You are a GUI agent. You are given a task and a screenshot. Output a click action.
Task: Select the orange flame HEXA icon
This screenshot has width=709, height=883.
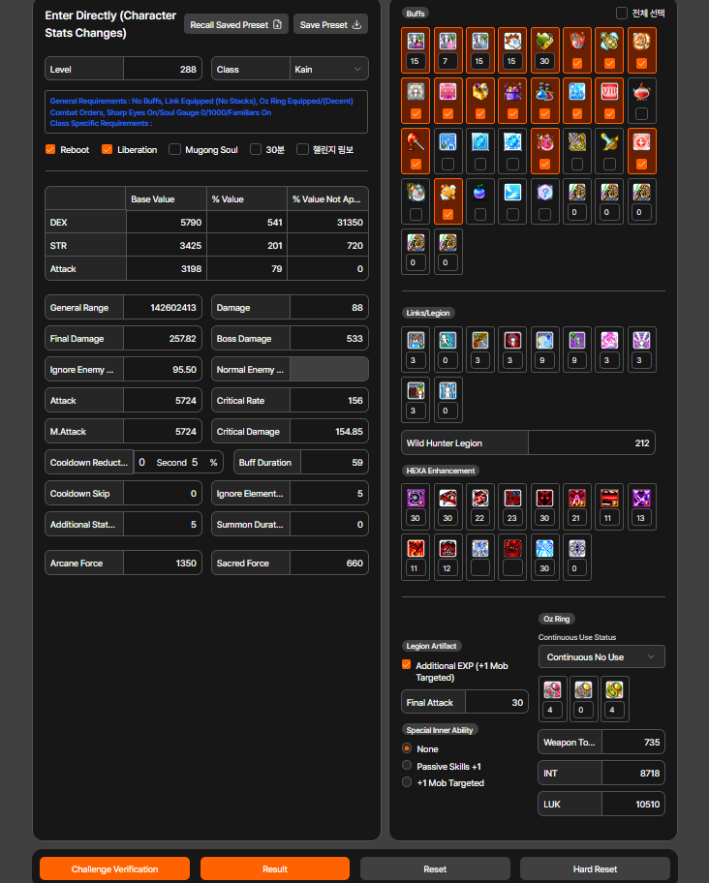pos(416,548)
